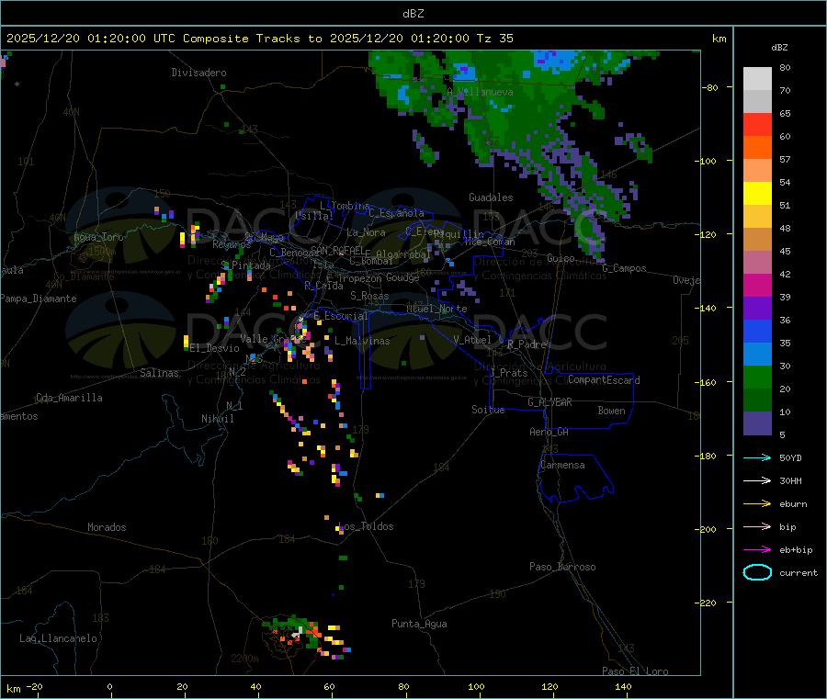Click the Divisadero map label
The height and width of the screenshot is (699, 827).
pos(198,73)
